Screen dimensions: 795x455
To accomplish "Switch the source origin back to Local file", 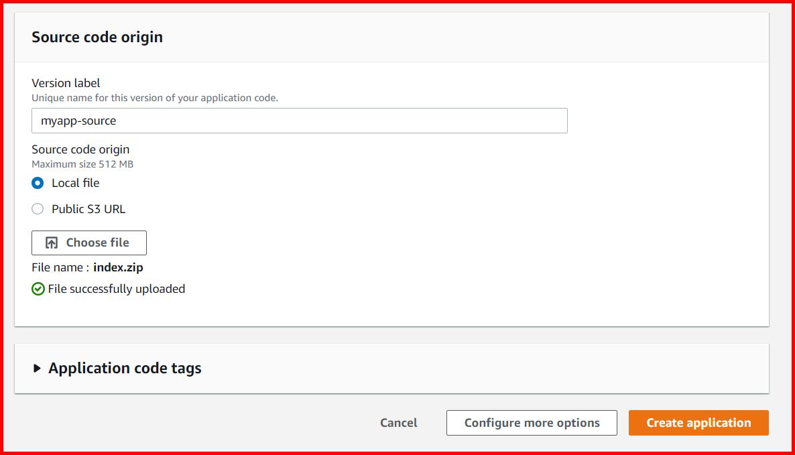I will click(38, 182).
